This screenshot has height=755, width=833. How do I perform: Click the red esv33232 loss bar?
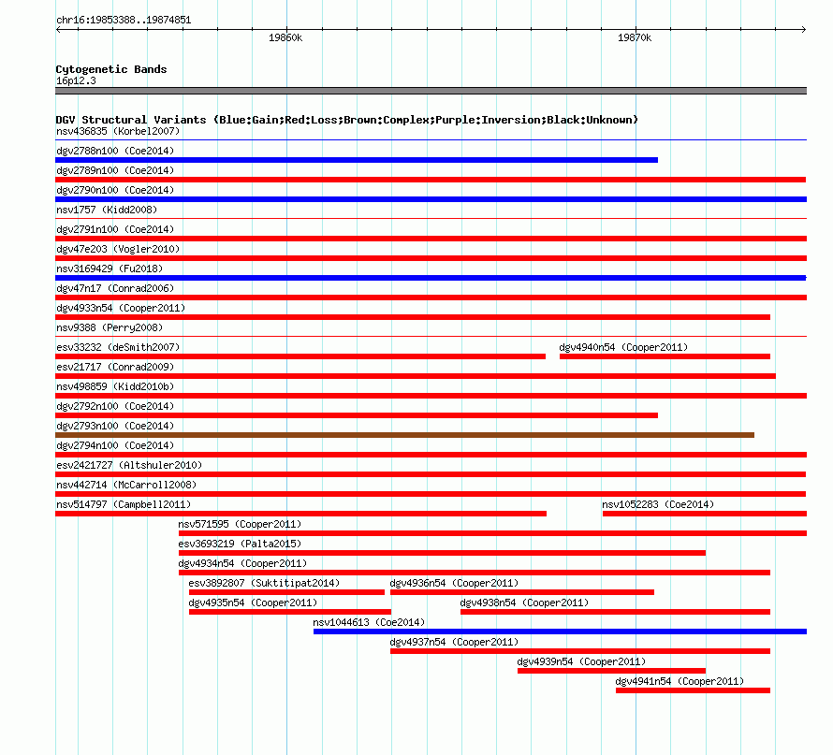[300, 356]
